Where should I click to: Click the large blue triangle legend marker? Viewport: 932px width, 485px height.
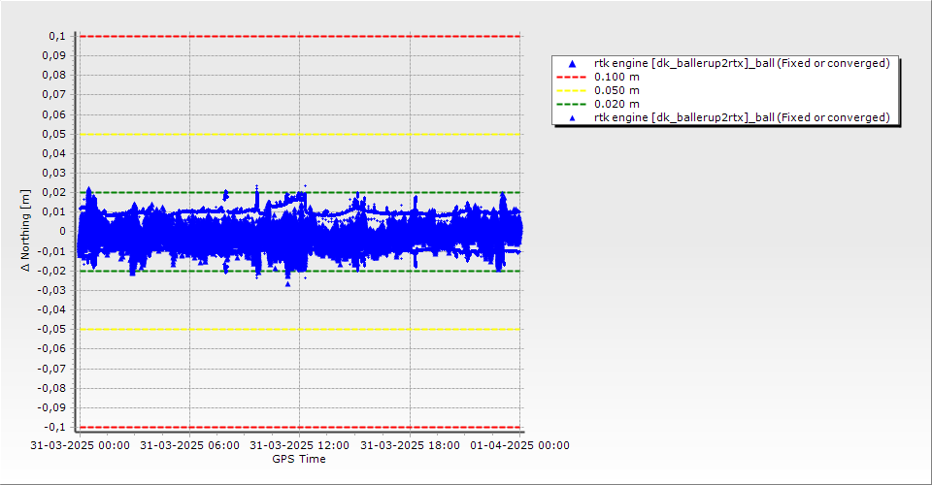(573, 63)
